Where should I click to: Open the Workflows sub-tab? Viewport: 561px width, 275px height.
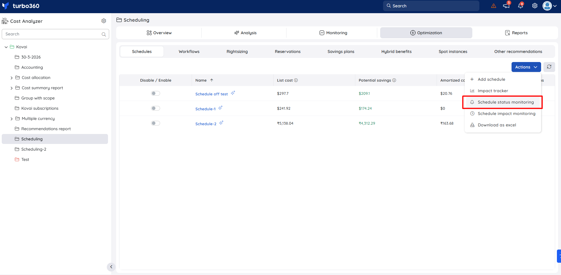(189, 51)
